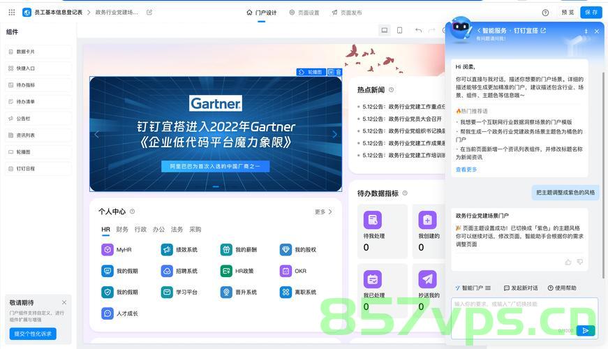Viewport: 608px width, 349px height.
Task: Open 离职系统 app icon
Action: [286, 292]
